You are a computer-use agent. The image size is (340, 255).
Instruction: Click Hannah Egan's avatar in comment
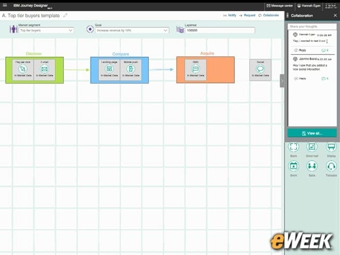point(295,35)
